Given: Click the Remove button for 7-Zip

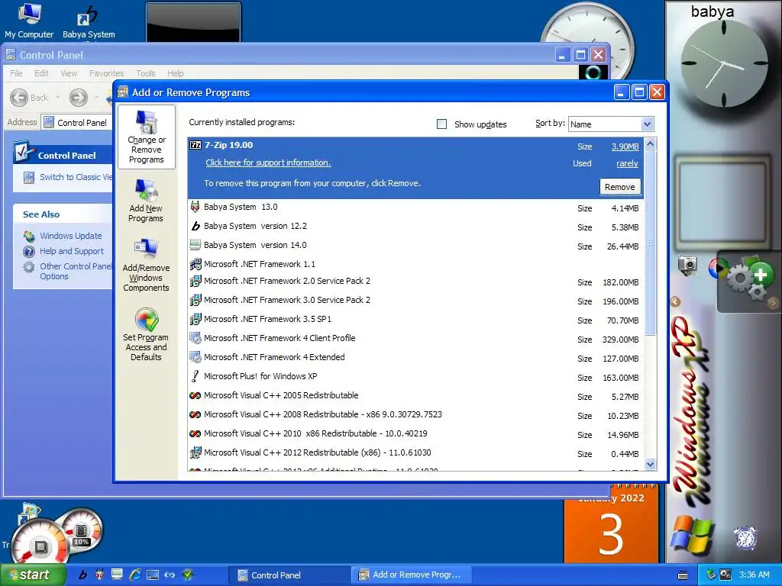Looking at the screenshot, I should pyautogui.click(x=620, y=187).
